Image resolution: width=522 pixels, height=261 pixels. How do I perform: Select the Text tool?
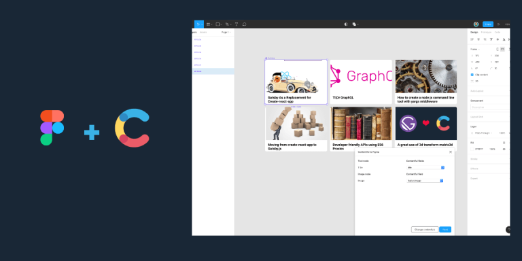tap(237, 24)
